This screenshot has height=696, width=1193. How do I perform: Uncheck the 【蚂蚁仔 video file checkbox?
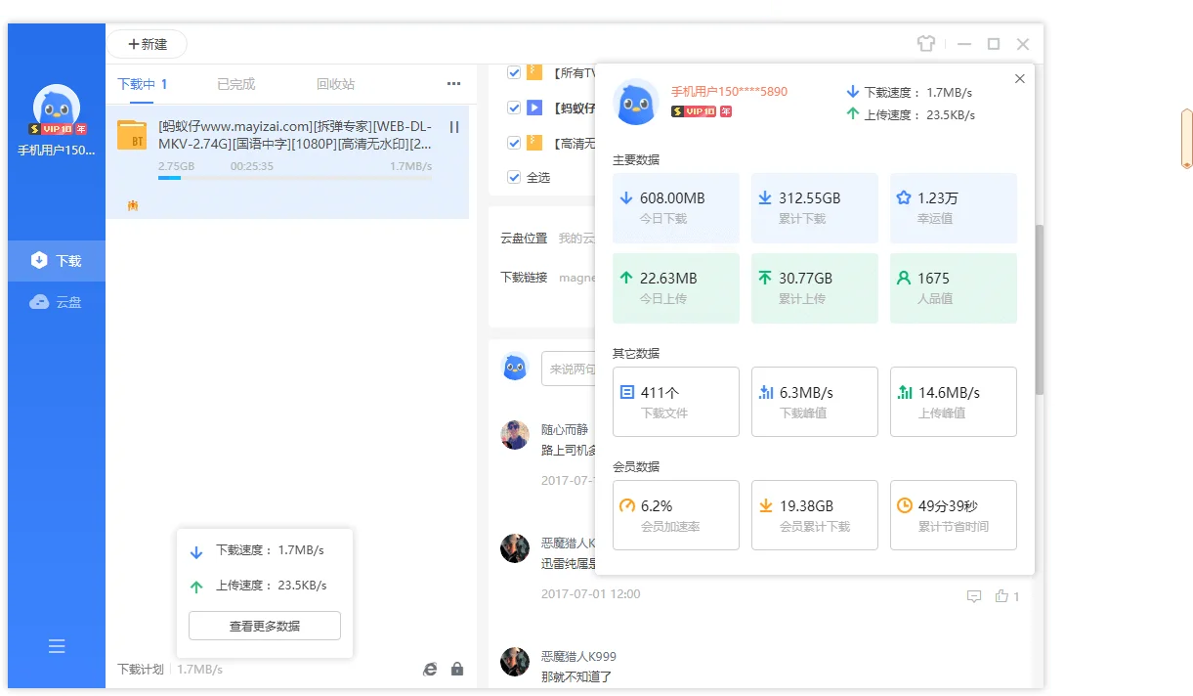pos(513,107)
